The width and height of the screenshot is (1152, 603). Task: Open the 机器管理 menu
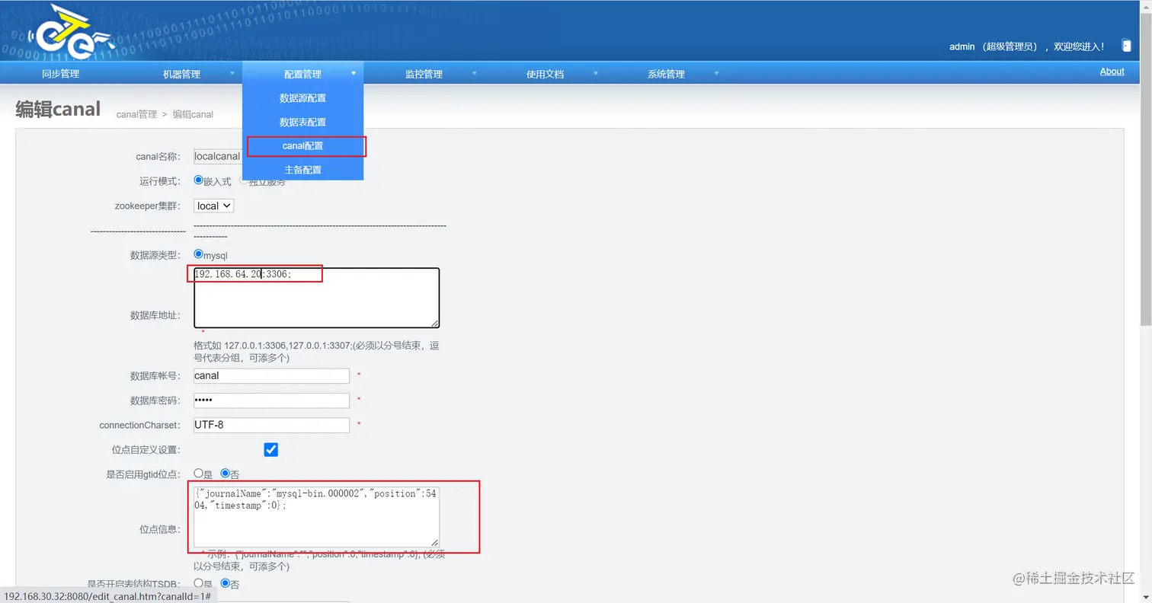click(181, 74)
